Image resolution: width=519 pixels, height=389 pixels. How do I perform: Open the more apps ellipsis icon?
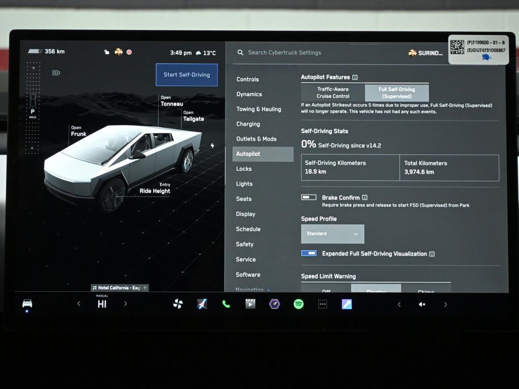(x=323, y=304)
